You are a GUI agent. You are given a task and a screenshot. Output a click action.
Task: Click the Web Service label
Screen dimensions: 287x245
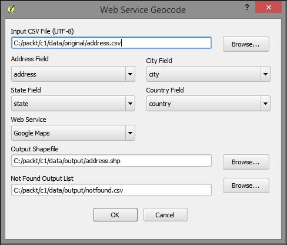click(x=29, y=120)
